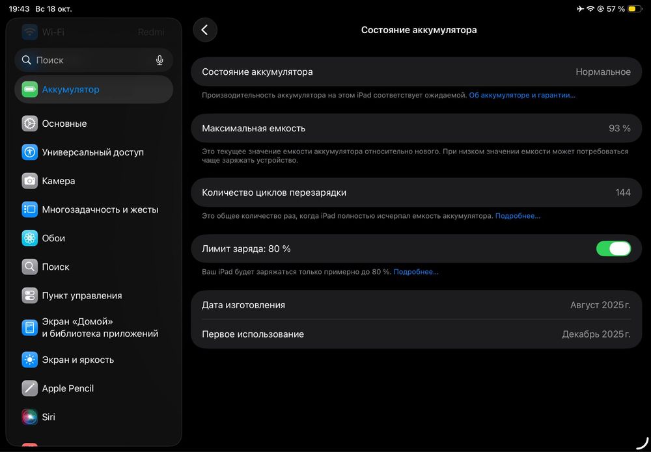Click the Обои flower icon
Viewport: 651px width, 452px height.
pyautogui.click(x=29, y=238)
